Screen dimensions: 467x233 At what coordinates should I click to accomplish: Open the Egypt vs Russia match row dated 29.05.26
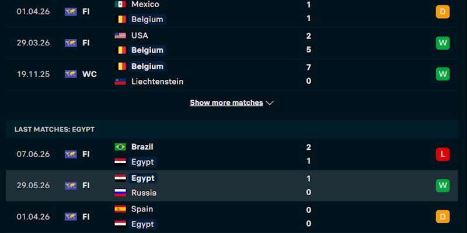[232, 185]
